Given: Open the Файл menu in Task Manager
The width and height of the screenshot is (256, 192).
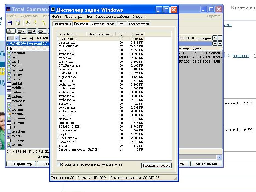Looking at the screenshot, I should [x=56, y=17].
